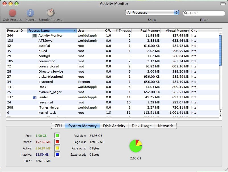The image size is (228, 172).
Task: Select the ATSServer process row
Action: coord(112,41)
